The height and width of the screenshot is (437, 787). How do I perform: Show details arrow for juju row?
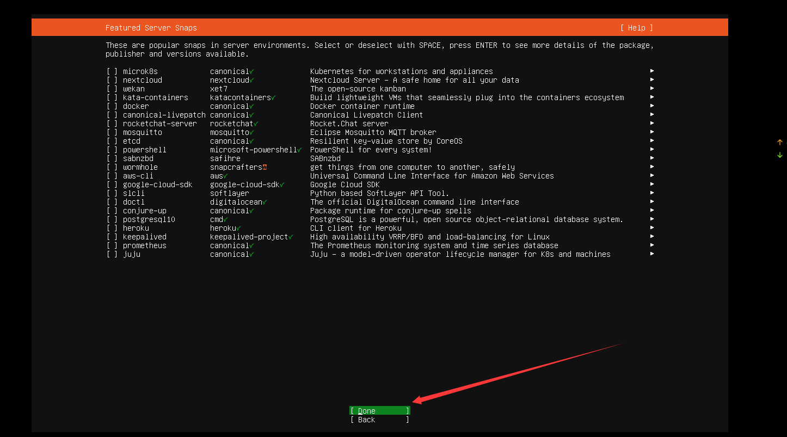(652, 254)
